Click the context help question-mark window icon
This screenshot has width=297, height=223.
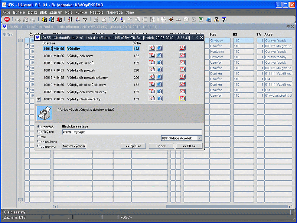tap(224, 19)
